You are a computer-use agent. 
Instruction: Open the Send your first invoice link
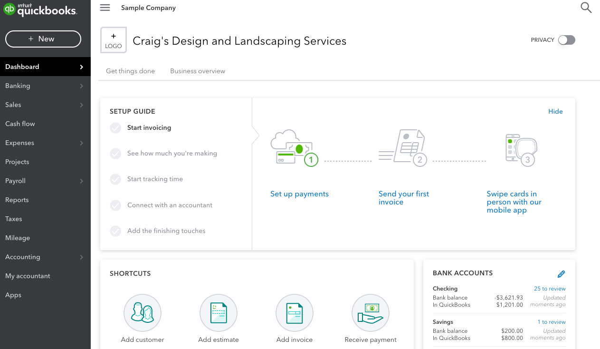(x=404, y=198)
